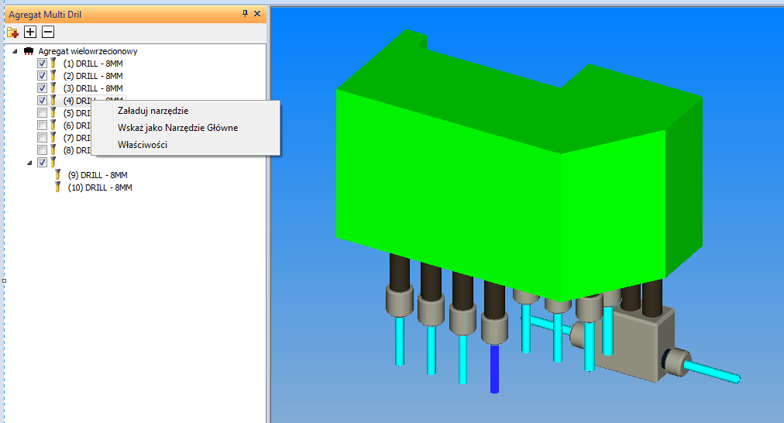Image resolution: width=784 pixels, height=423 pixels.
Task: Choose 'Załaduj narzędzie' from context menu
Action: point(152,111)
